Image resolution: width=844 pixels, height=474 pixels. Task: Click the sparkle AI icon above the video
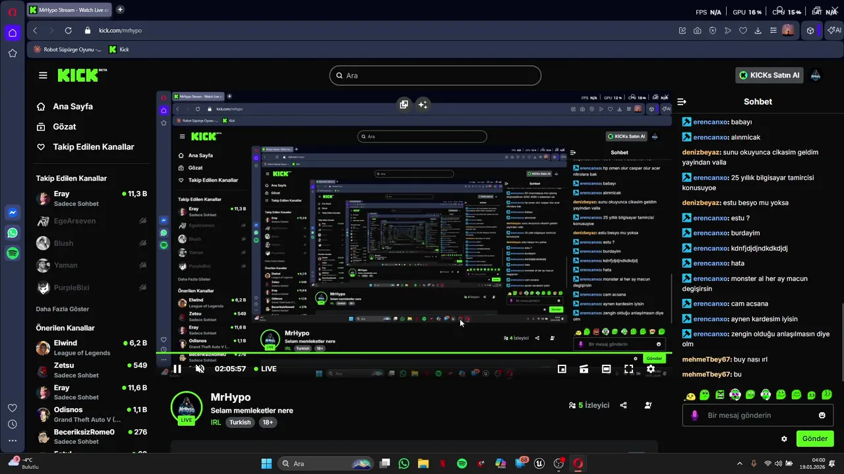coord(423,104)
